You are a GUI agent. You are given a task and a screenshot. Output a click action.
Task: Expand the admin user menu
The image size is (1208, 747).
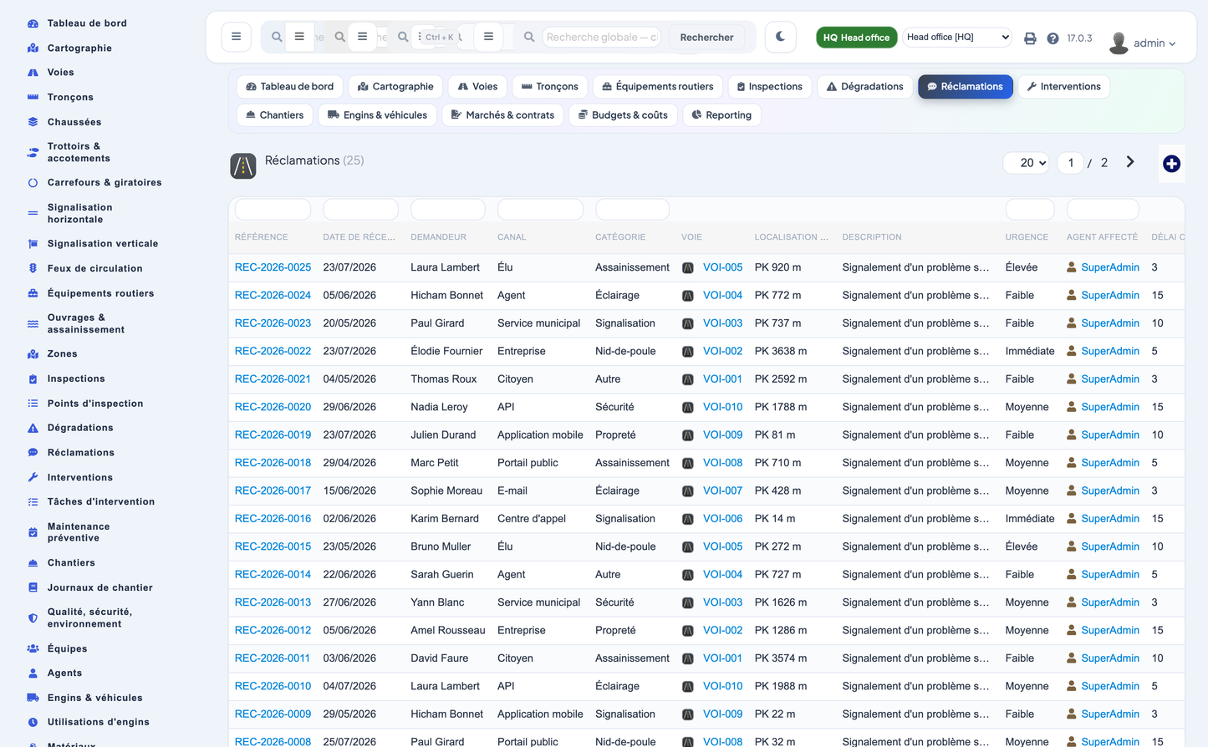coord(1143,42)
